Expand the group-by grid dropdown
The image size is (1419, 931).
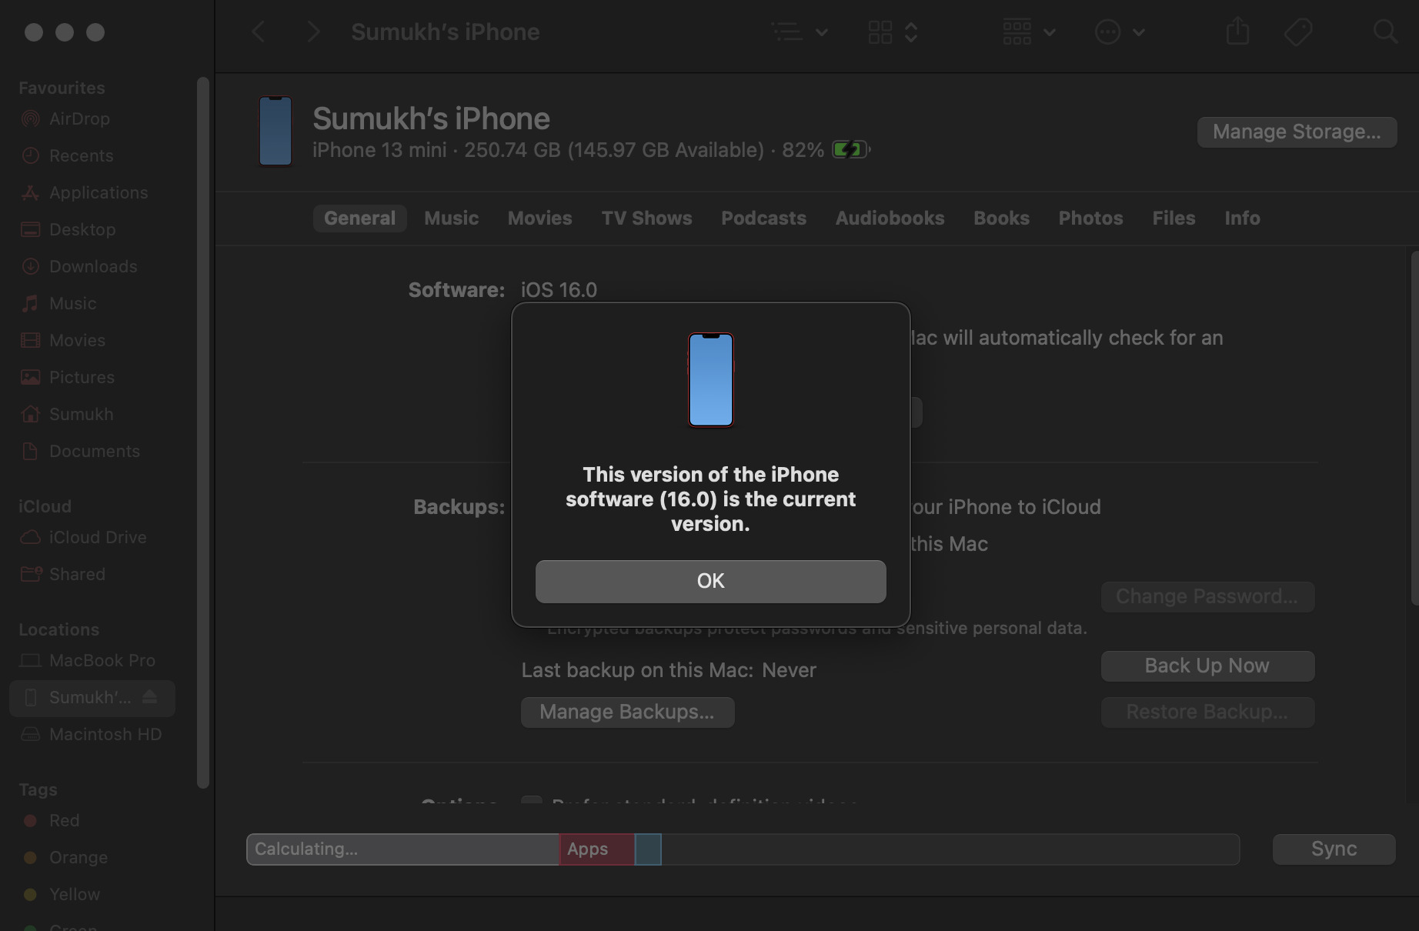[x=1028, y=32]
